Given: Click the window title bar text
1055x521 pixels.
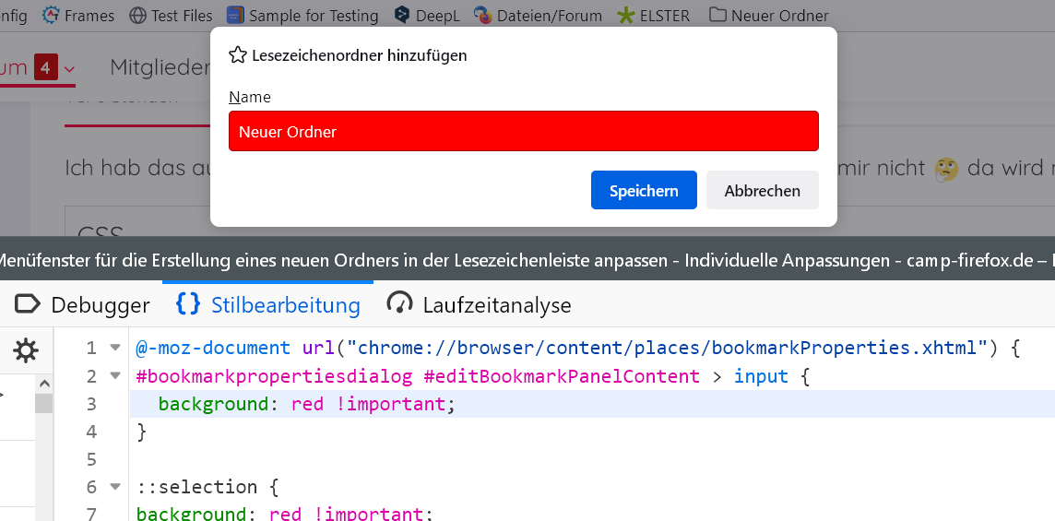Looking at the screenshot, I should [527, 259].
